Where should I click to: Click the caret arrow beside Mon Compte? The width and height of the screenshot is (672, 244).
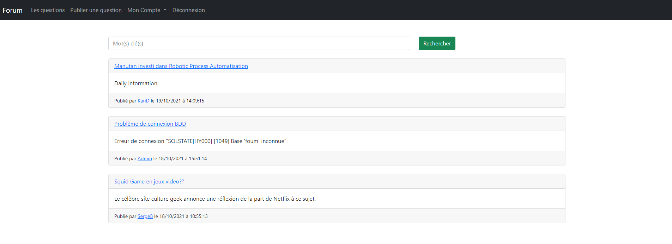(x=165, y=10)
